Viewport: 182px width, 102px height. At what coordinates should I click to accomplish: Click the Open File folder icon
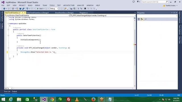(x=17, y=9)
